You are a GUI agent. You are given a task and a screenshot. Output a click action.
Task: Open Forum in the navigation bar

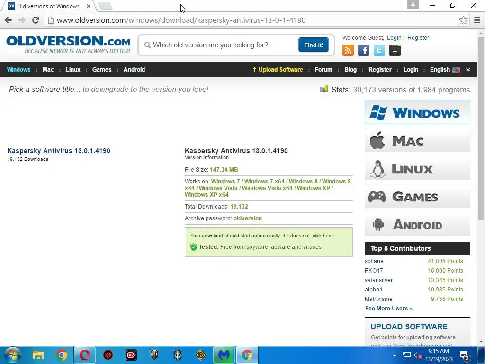[x=323, y=70]
